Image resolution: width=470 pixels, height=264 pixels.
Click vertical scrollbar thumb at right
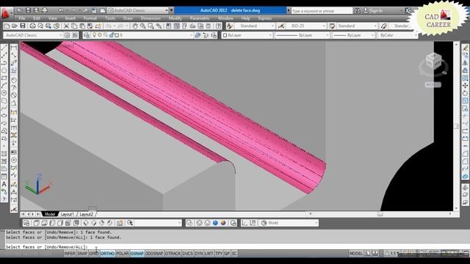pos(456,126)
